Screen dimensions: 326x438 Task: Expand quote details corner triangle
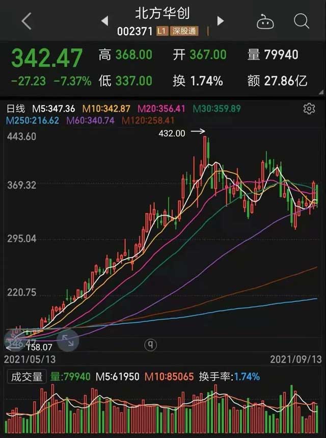(x=321, y=92)
